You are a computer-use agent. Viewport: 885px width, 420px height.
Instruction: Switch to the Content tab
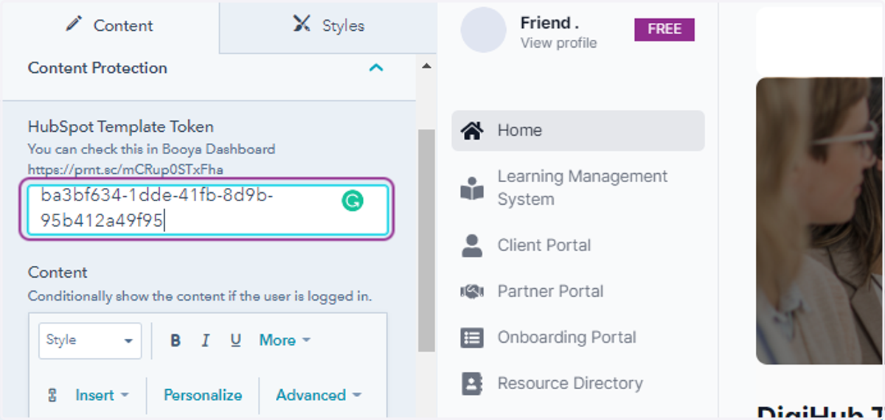(109, 25)
